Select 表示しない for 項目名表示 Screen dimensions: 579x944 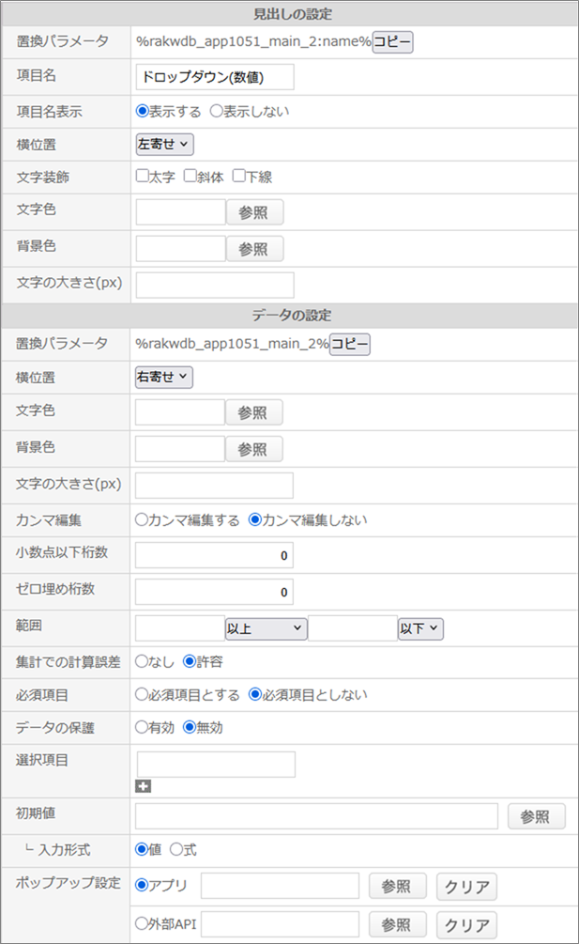(216, 111)
